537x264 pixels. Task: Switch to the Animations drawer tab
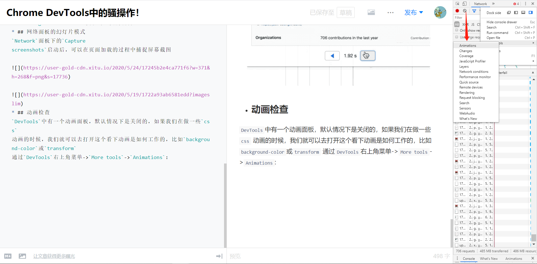pos(514,259)
